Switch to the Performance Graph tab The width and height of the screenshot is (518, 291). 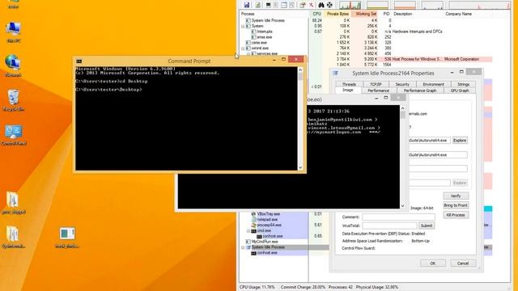click(x=420, y=91)
